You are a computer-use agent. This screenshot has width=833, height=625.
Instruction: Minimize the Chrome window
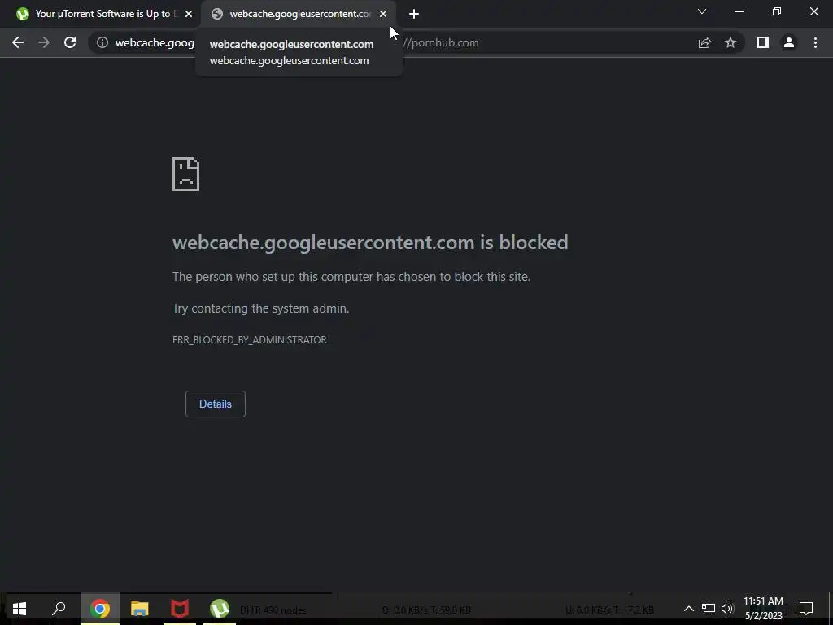point(739,11)
